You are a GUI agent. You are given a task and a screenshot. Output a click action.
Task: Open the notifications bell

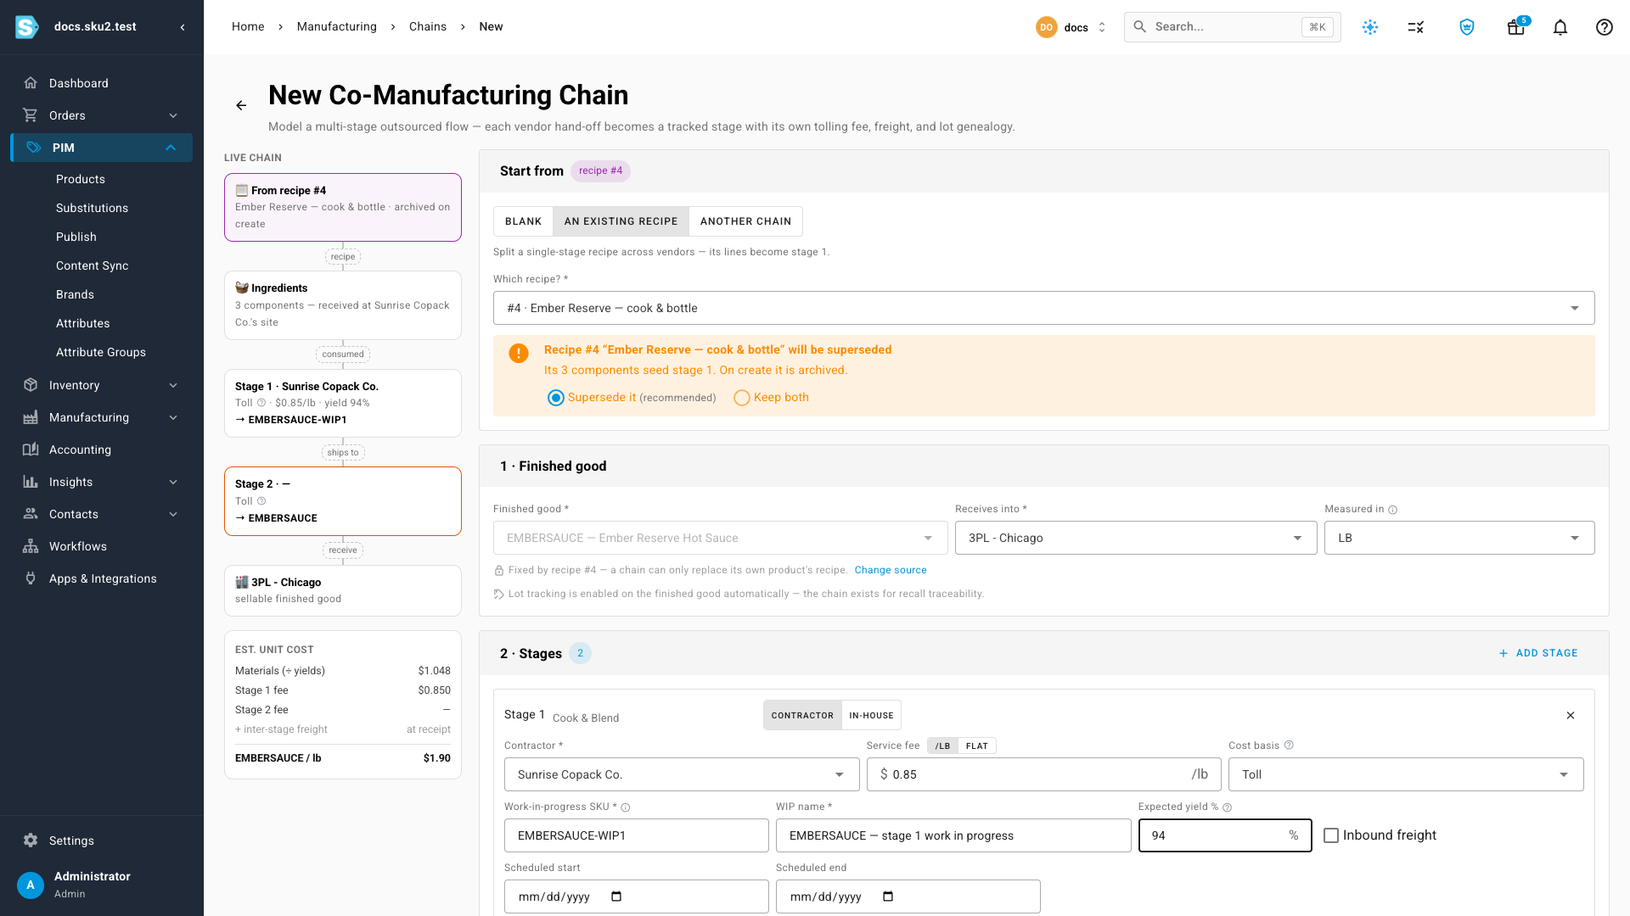(1560, 27)
